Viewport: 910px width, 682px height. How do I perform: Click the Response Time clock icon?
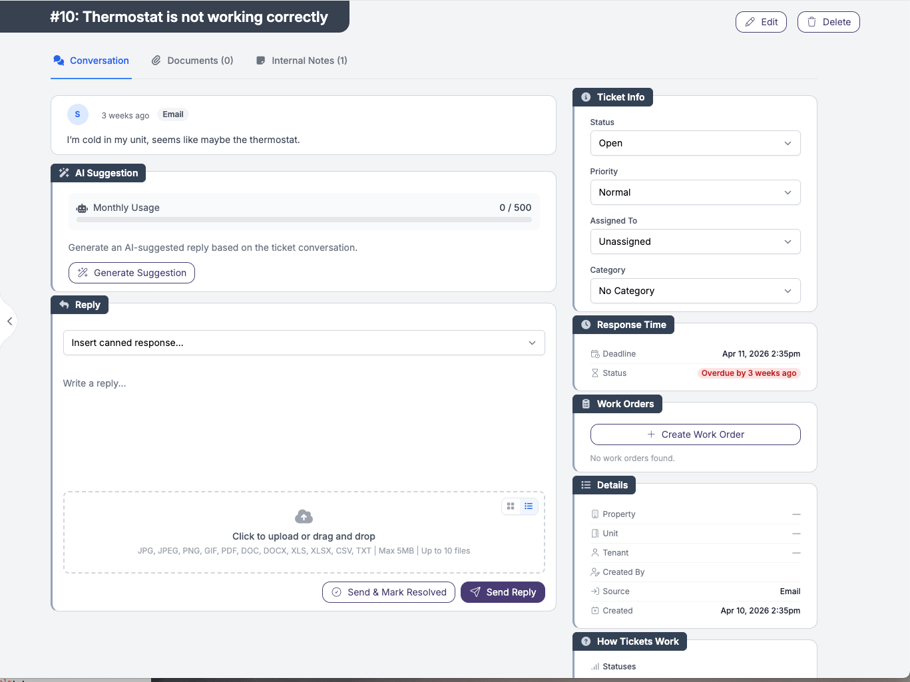[x=586, y=325]
